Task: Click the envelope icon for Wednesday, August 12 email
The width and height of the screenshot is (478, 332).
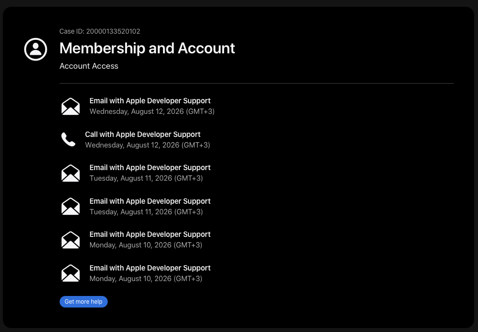Action: tap(70, 106)
